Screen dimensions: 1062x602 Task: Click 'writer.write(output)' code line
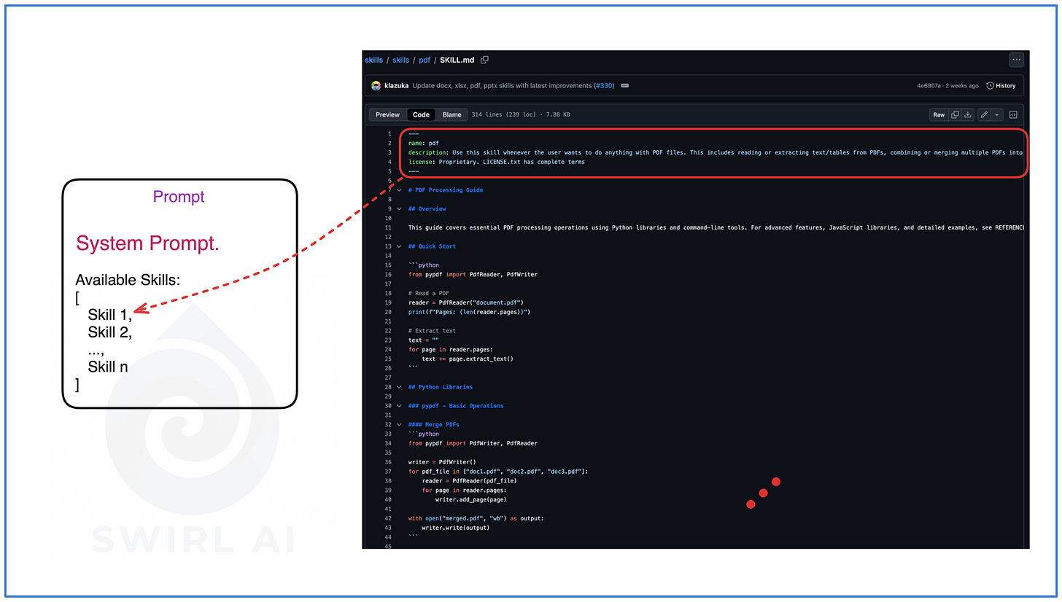click(455, 528)
